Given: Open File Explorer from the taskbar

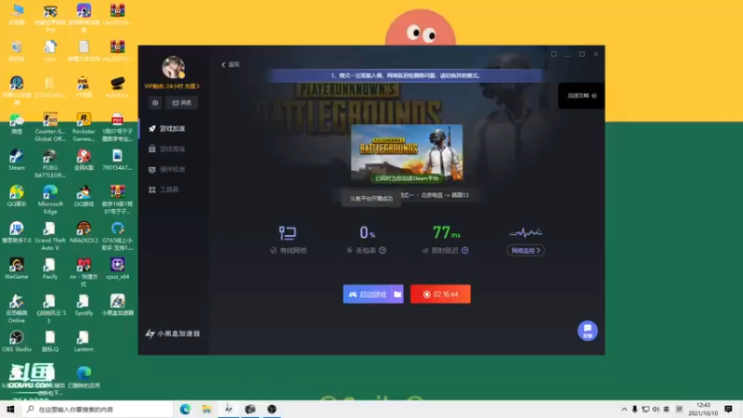Looking at the screenshot, I should (206, 409).
